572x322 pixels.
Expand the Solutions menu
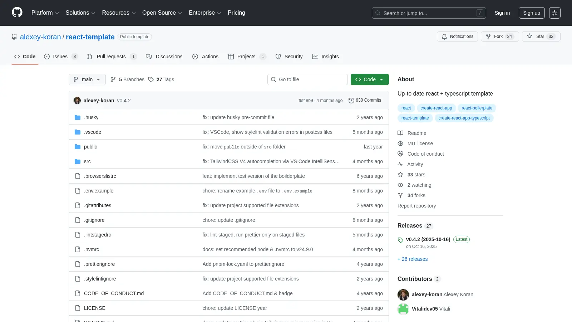80,13
